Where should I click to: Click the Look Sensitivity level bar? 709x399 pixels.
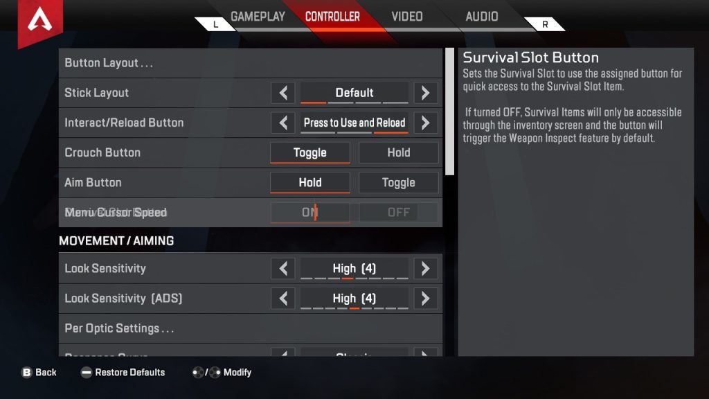coord(354,278)
